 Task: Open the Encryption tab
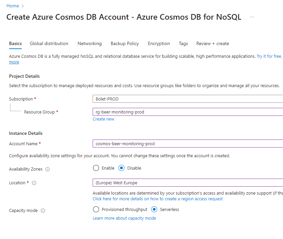(159, 44)
